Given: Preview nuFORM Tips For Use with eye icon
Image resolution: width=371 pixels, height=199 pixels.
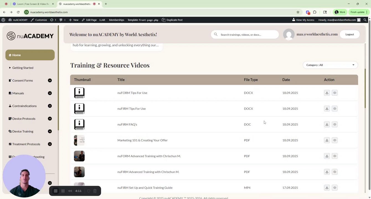Looking at the screenshot, I should click(334, 93).
